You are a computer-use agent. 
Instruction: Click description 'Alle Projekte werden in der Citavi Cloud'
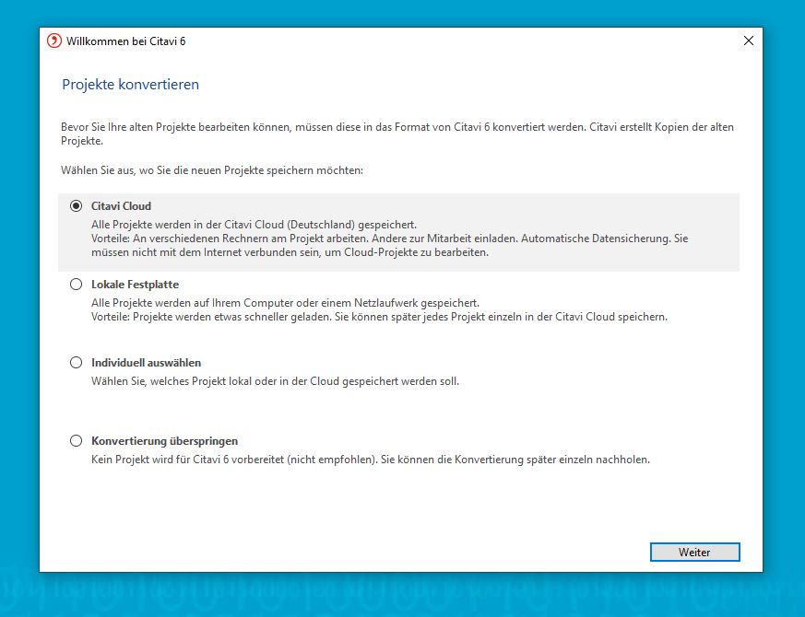pyautogui.click(x=255, y=225)
